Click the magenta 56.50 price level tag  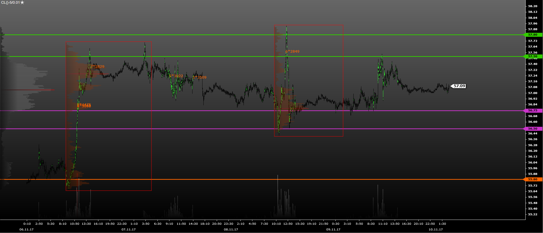click(x=532, y=129)
